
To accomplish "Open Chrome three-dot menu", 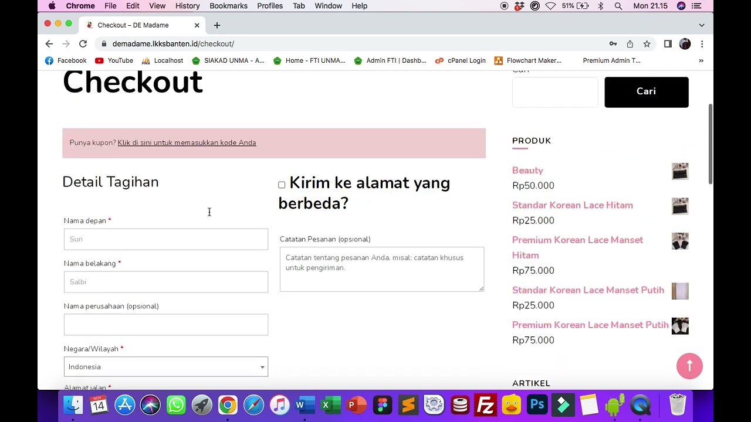I will (x=702, y=44).
